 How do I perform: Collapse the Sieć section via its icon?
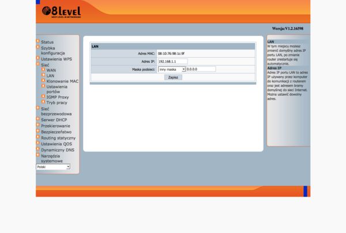click(37, 64)
